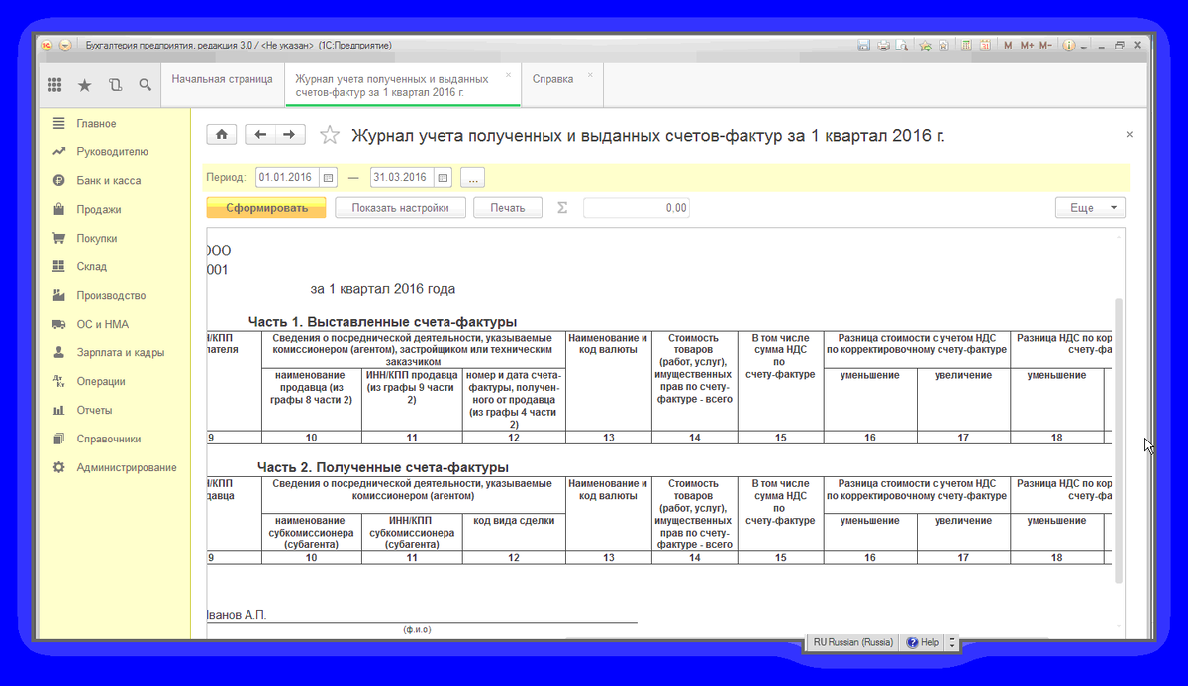Click the Печать button
This screenshot has width=1188, height=686.
tap(508, 208)
